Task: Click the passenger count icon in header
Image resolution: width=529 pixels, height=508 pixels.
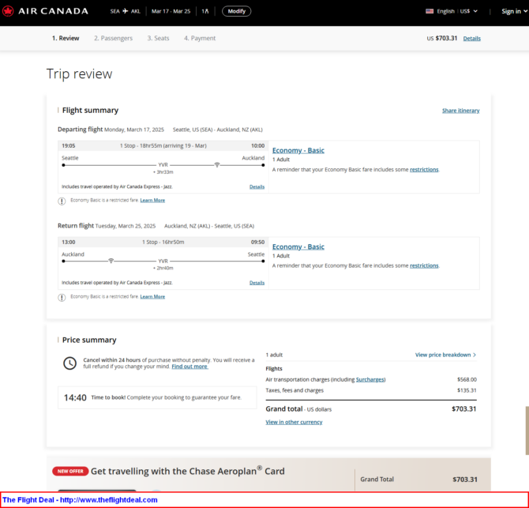Action: coord(207,11)
